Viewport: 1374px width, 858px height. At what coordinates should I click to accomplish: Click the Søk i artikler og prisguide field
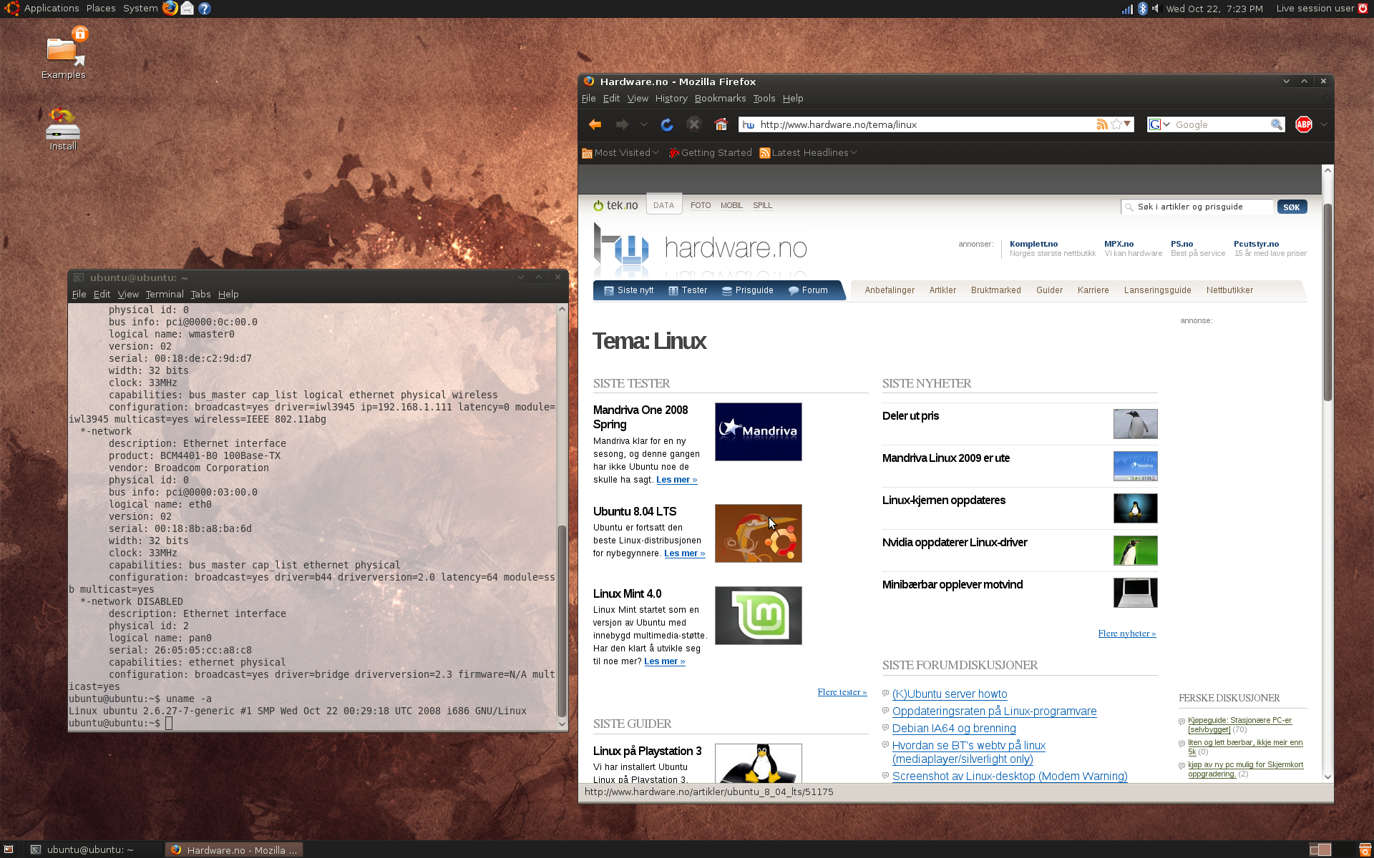point(1197,207)
